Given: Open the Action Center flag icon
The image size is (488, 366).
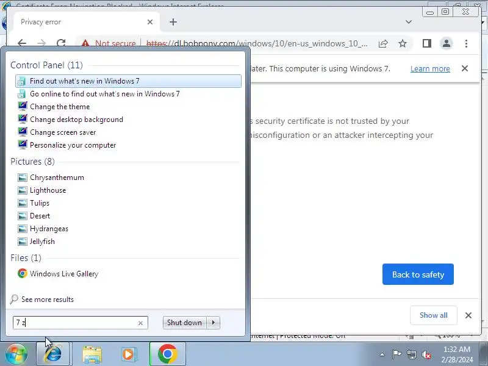Looking at the screenshot, I should (x=396, y=354).
